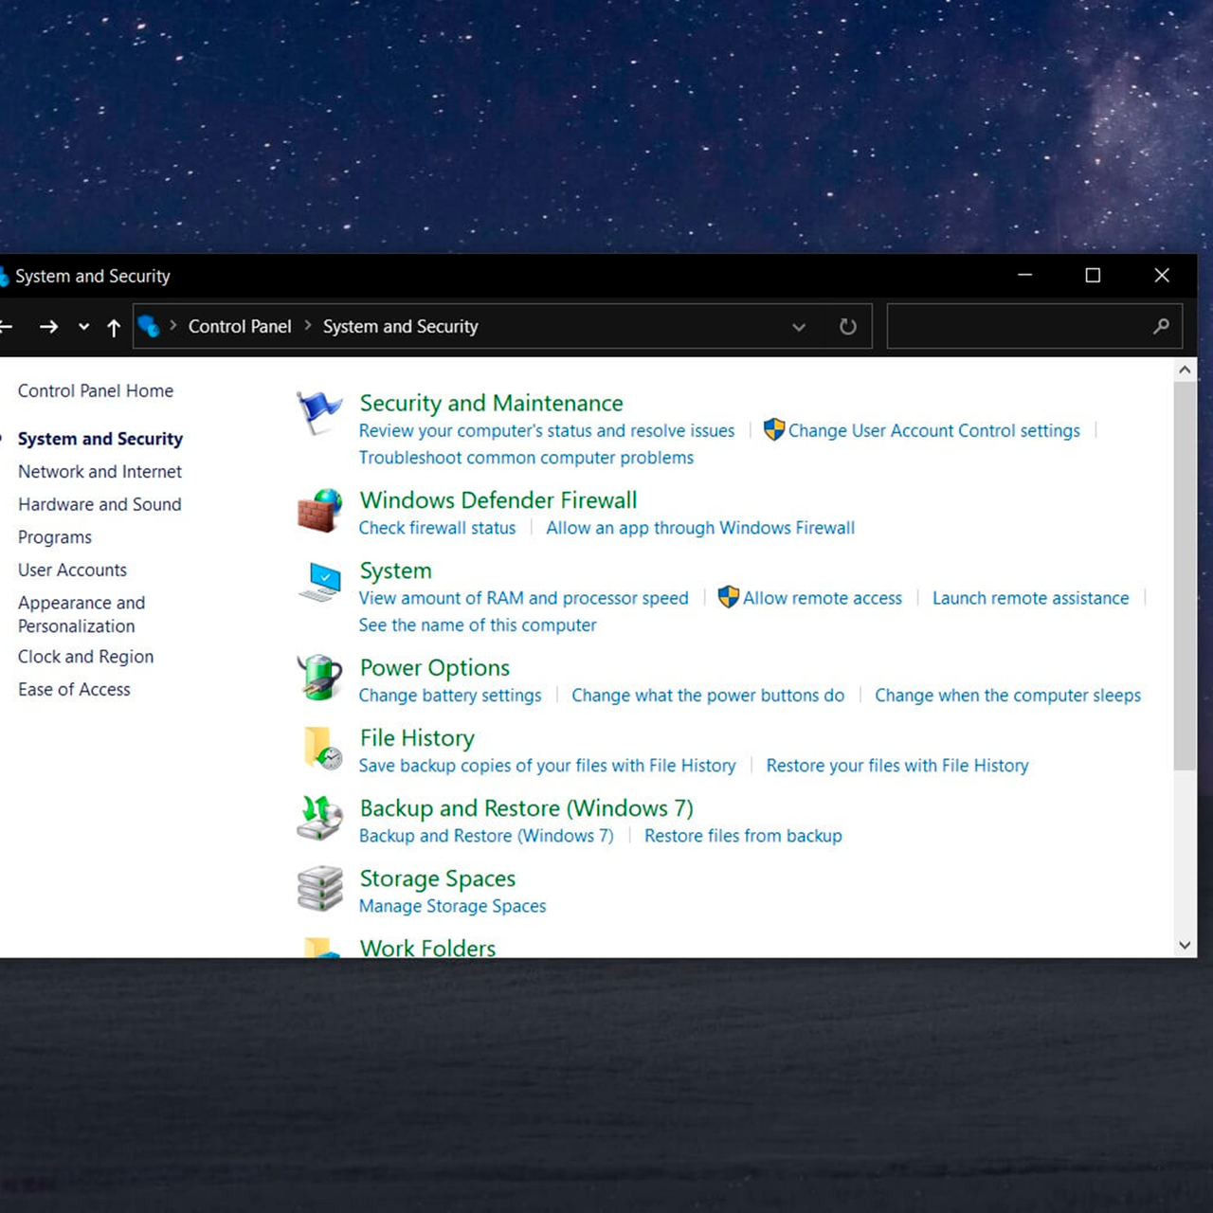The width and height of the screenshot is (1213, 1213).
Task: Click See the name of this computer
Action: [478, 625]
